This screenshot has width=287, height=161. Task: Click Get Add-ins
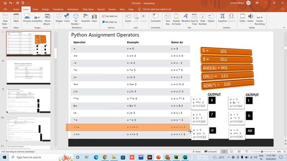coord(109,16)
